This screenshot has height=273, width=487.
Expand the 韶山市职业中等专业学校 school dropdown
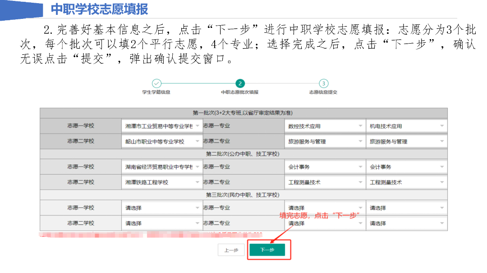click(x=162, y=141)
